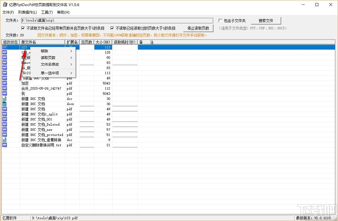338x221 pixels.
Task: Click the size value 36
Action: click(109, 104)
